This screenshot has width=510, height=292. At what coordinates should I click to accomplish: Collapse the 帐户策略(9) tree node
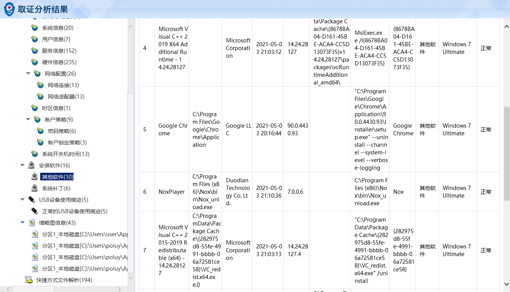point(28,119)
